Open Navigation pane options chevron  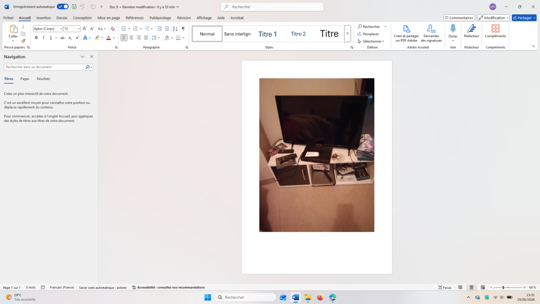point(82,57)
